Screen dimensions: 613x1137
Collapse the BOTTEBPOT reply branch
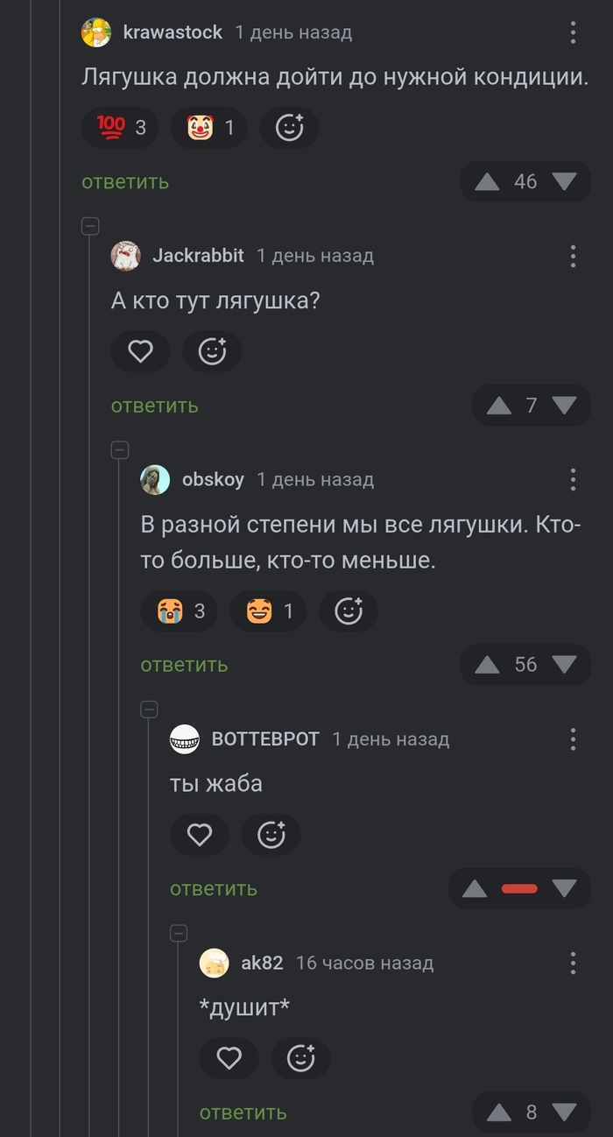tap(150, 709)
